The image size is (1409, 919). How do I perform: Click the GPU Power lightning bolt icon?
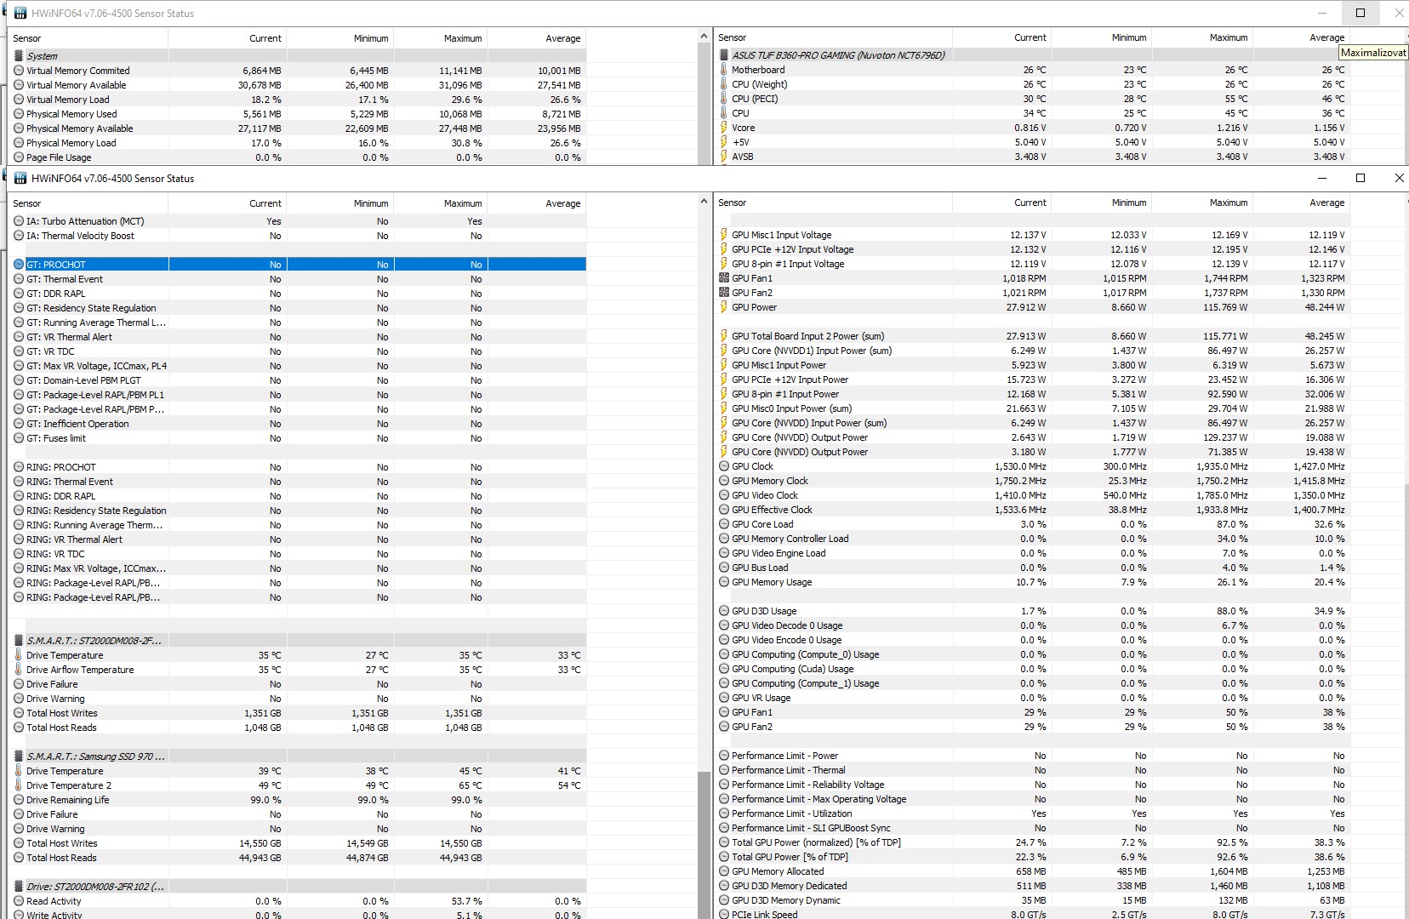(724, 307)
